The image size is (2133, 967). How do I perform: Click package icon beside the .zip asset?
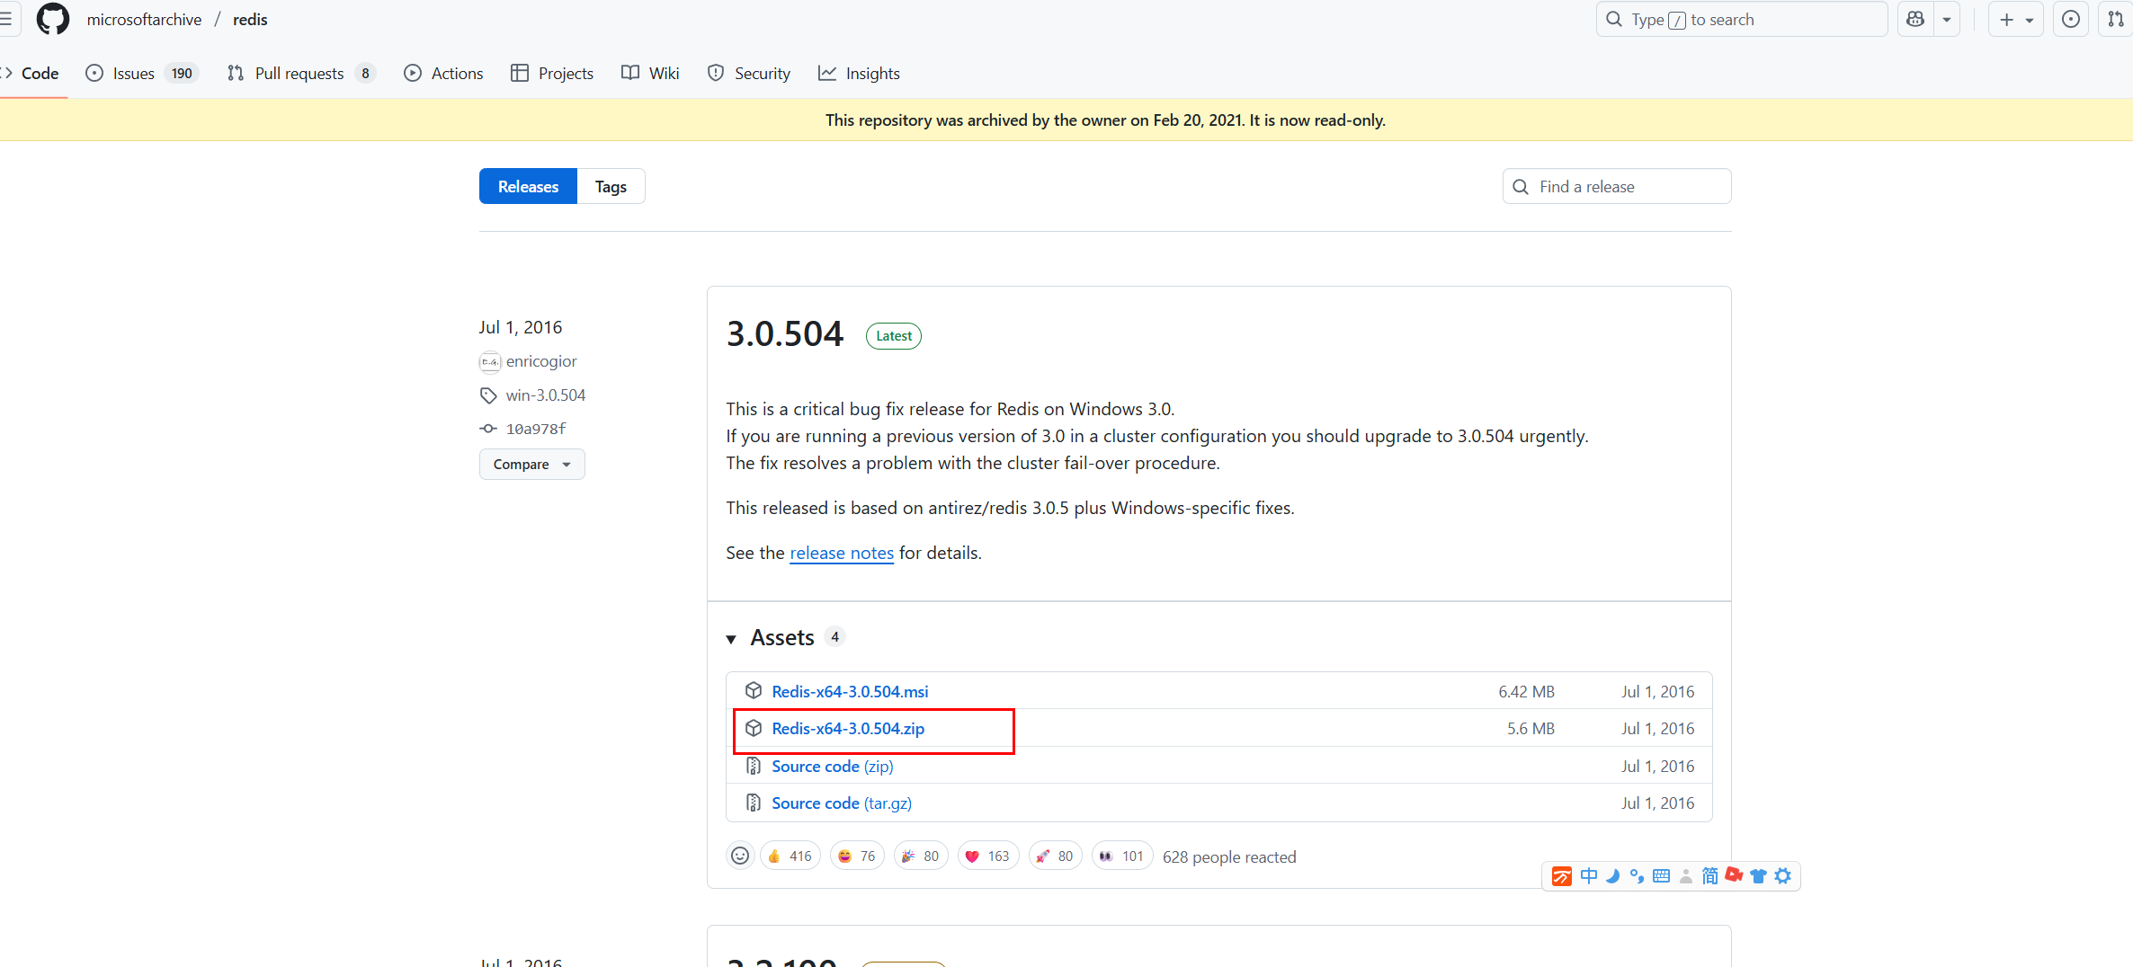point(754,728)
